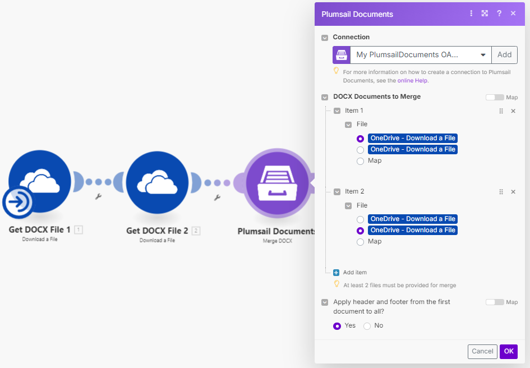
Task: Click the trigger arrow icon on Get DOCX File 1
Action: tap(18, 203)
